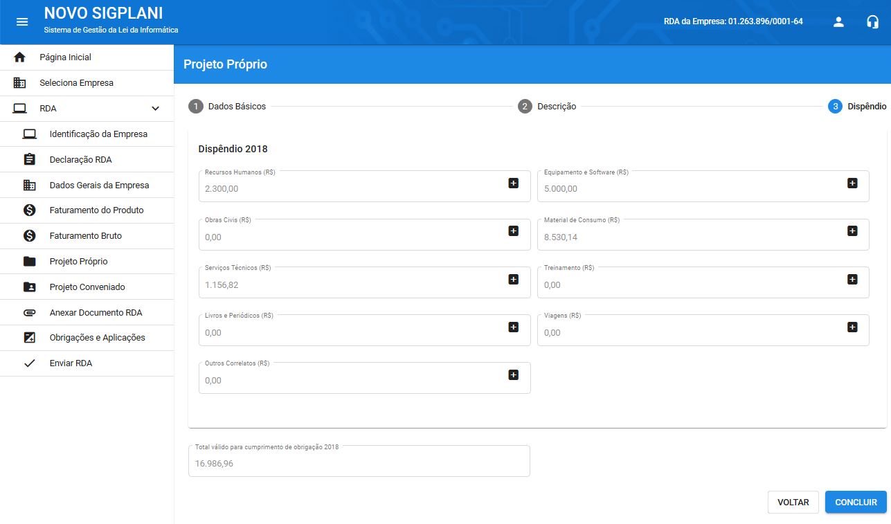Add entry to Obras Civis field
Viewport: 891px width, 524px height.
pyautogui.click(x=513, y=231)
